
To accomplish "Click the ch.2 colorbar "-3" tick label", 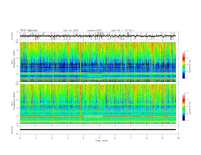I will point(187,93).
